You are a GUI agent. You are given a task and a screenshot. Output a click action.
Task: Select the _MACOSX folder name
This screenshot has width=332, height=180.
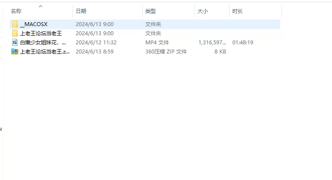[x=34, y=24]
